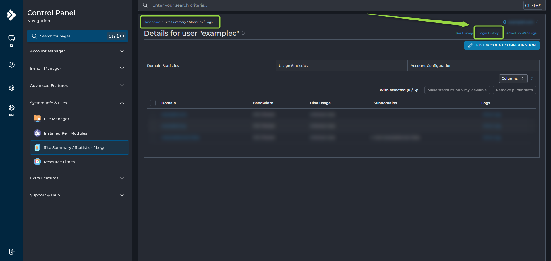The image size is (551, 261).
Task: Open the settings gear icon in sidebar
Action: click(11, 88)
